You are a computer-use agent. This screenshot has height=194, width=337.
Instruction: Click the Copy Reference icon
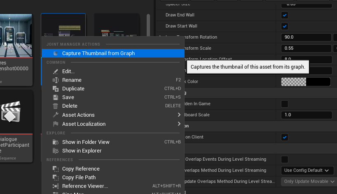click(55, 169)
